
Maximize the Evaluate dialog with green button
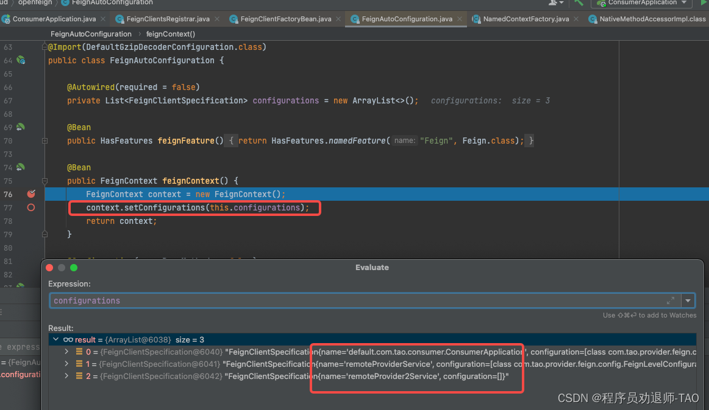(74, 268)
